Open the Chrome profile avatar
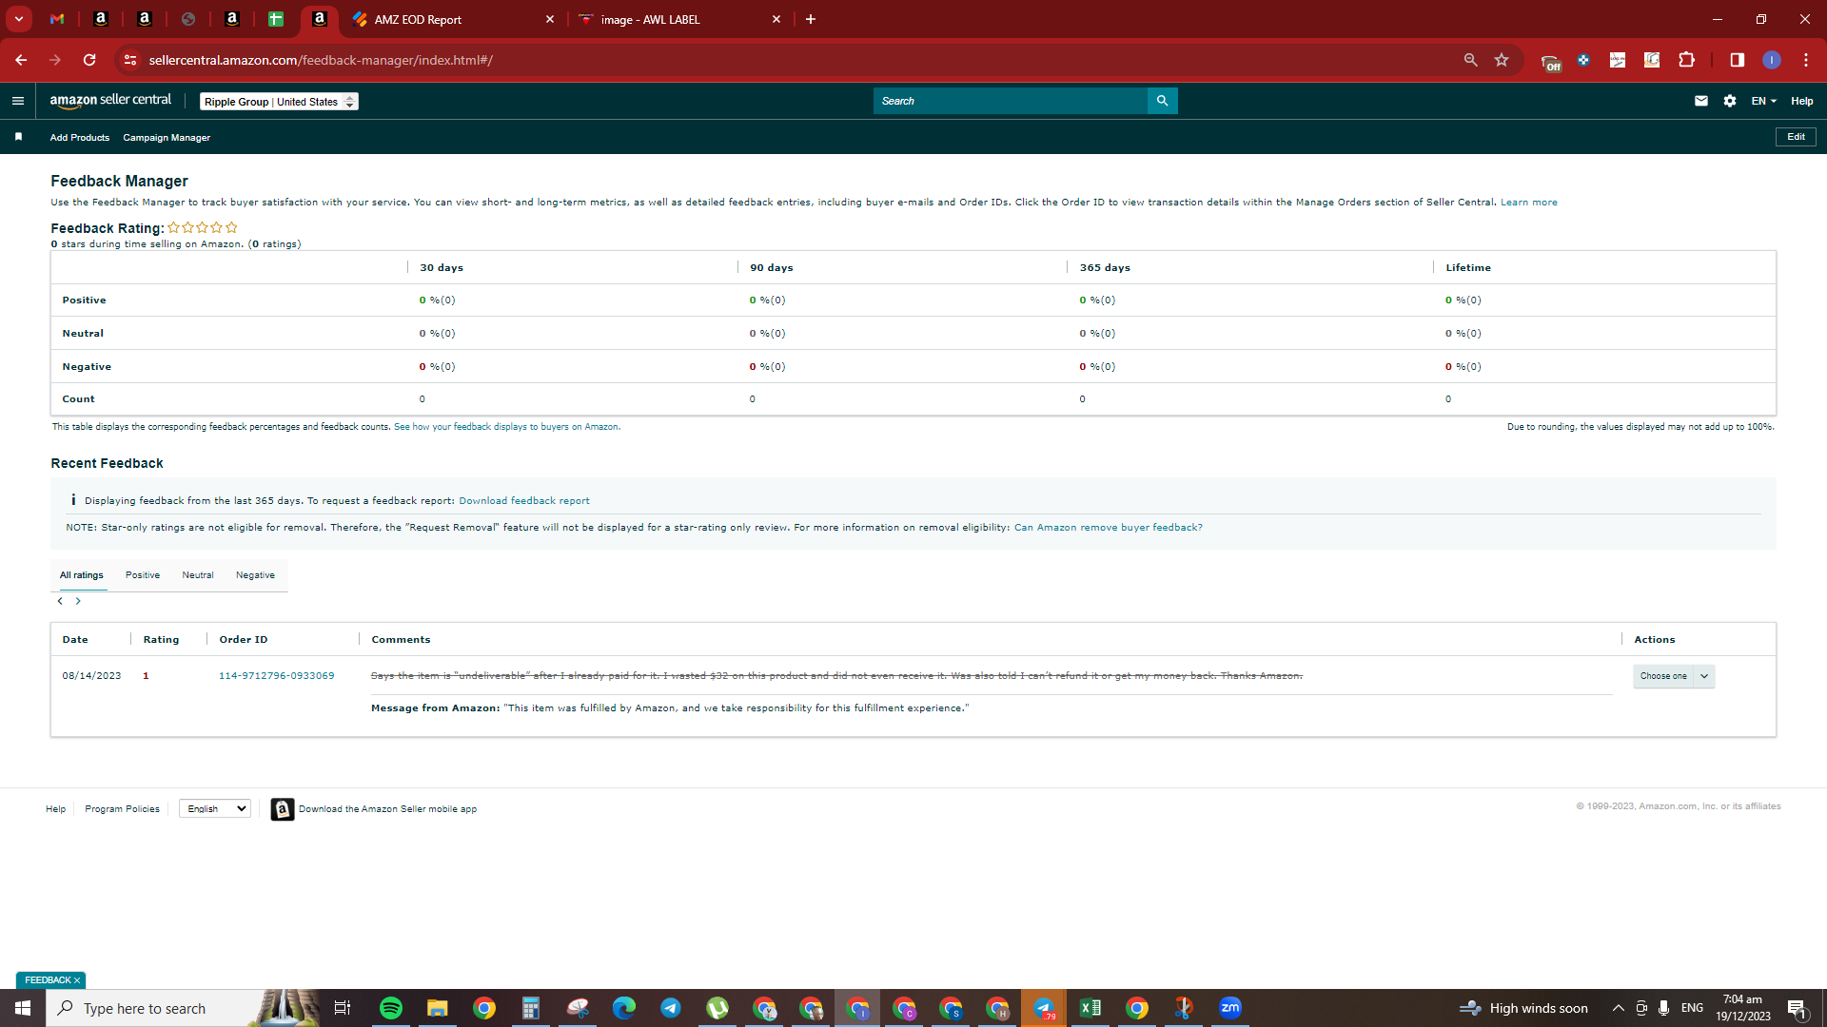The image size is (1827, 1027). 1772,60
